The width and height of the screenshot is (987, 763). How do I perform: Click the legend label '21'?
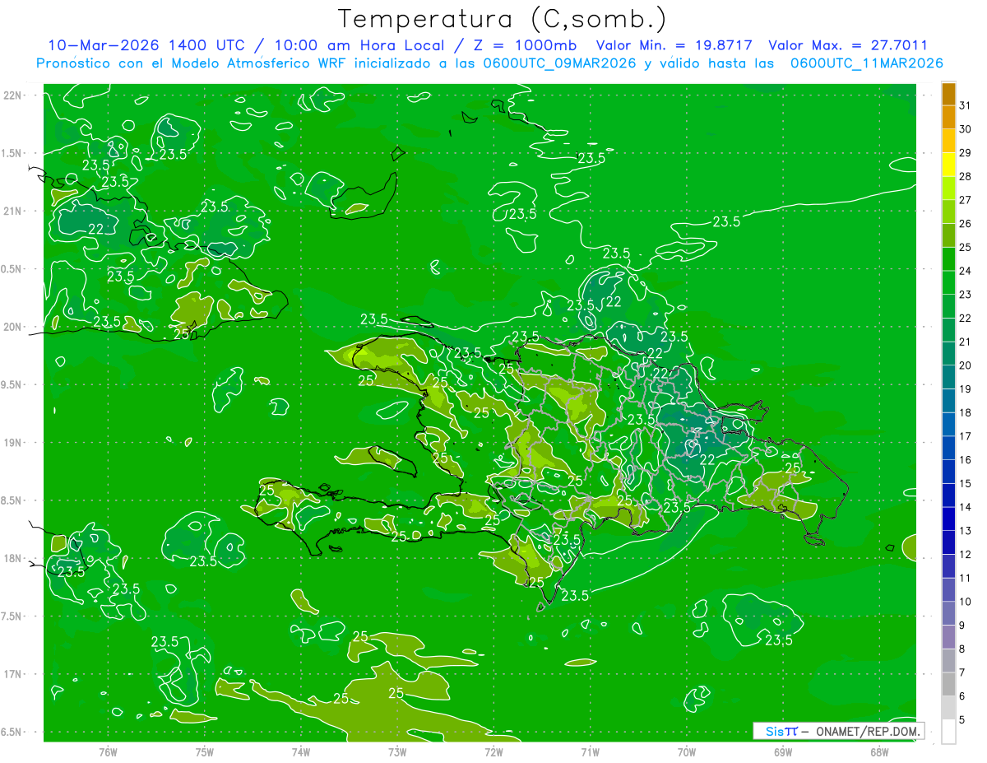click(966, 342)
